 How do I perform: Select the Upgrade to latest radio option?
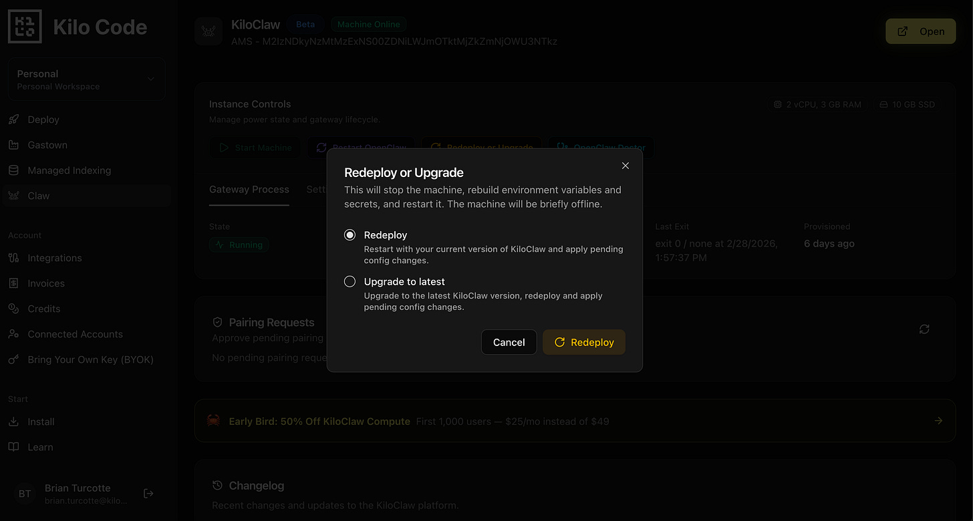[x=350, y=282]
